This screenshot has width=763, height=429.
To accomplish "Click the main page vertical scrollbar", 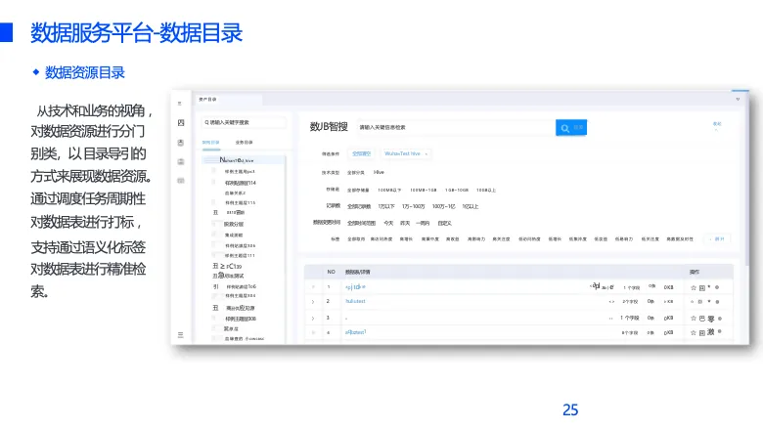I will click(746, 180).
